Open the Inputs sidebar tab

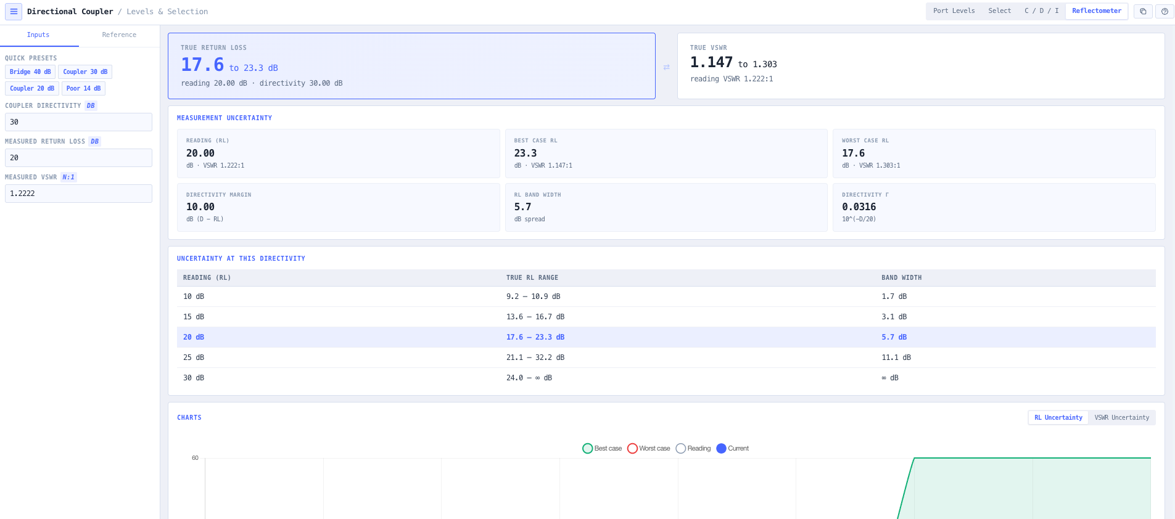coord(38,35)
